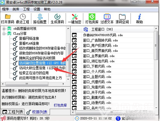160x121 pixels.
Task: Collapse the CLqq分享 tree node
Action: [4, 34]
